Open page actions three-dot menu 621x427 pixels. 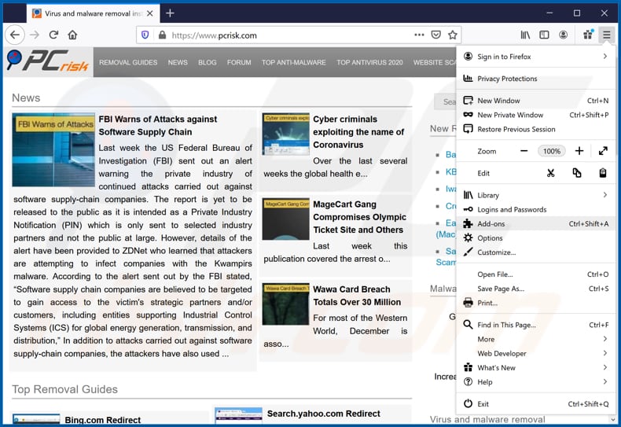419,35
